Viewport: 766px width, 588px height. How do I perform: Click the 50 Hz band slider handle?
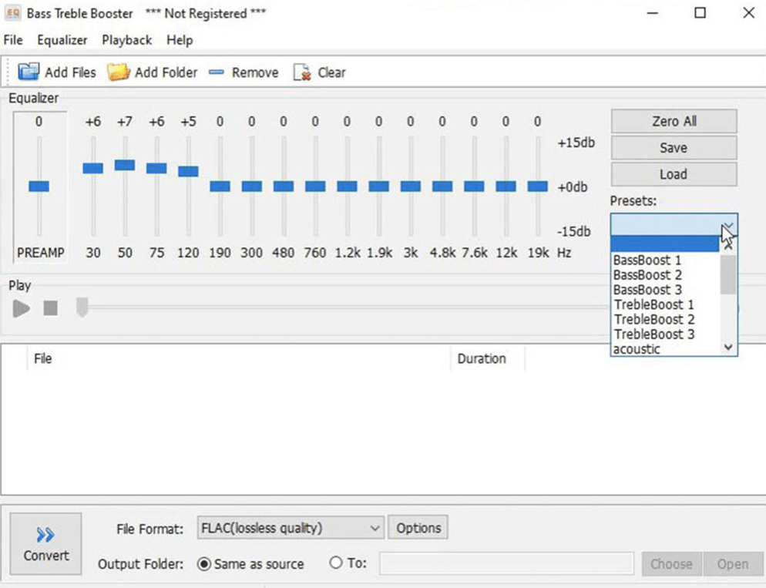click(x=125, y=165)
